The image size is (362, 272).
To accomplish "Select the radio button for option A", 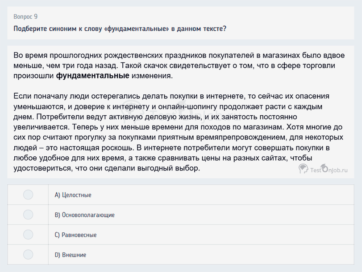I will (28, 195).
